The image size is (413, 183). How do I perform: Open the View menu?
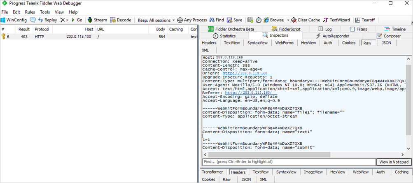point(59,12)
